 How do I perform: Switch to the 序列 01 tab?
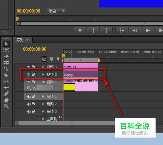22,40
